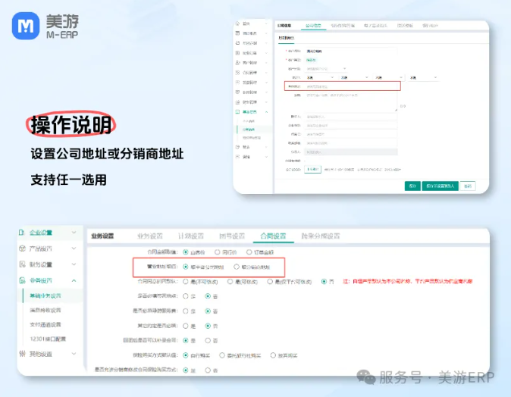Switch to the 计调设置 tab
Image resolution: width=511 pixels, height=397 pixels.
tap(191, 236)
